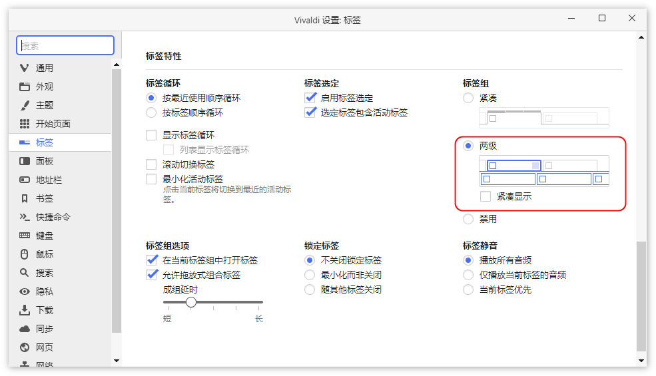Image resolution: width=656 pixels, height=376 pixels.
Task: Click the 地址栏 icon
Action: 24,180
